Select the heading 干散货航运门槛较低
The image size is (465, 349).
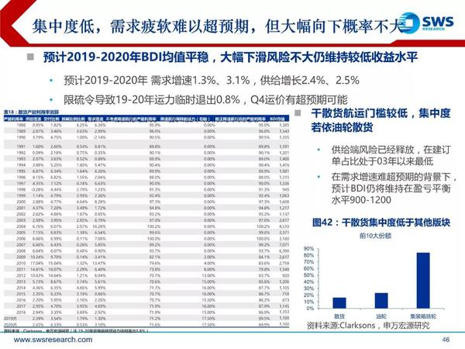(x=381, y=120)
